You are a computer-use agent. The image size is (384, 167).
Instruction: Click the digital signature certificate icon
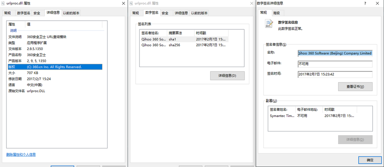(269, 24)
